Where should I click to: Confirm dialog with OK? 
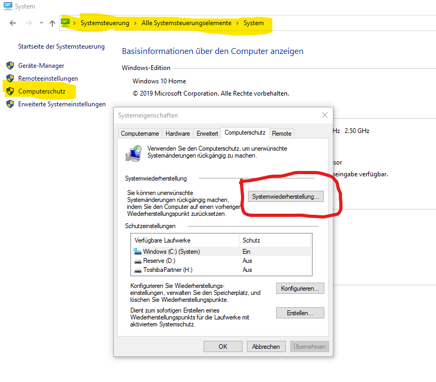[x=223, y=347]
